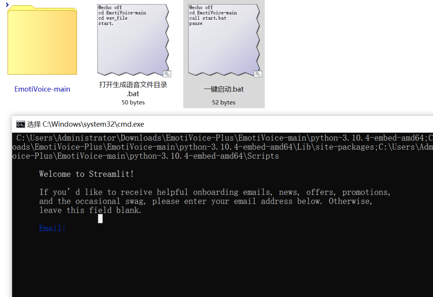Expand the chevron arrow above the folder
Screen dimensions: 433x297
coord(7,5)
